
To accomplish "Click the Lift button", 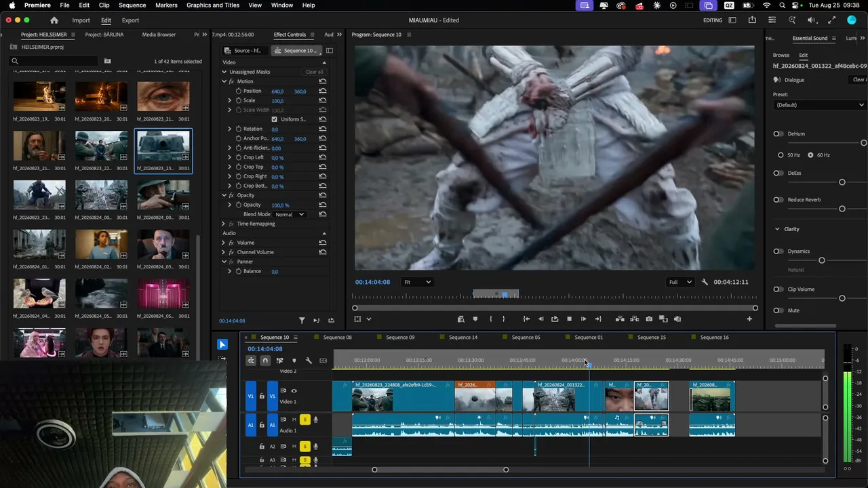I will (620, 319).
